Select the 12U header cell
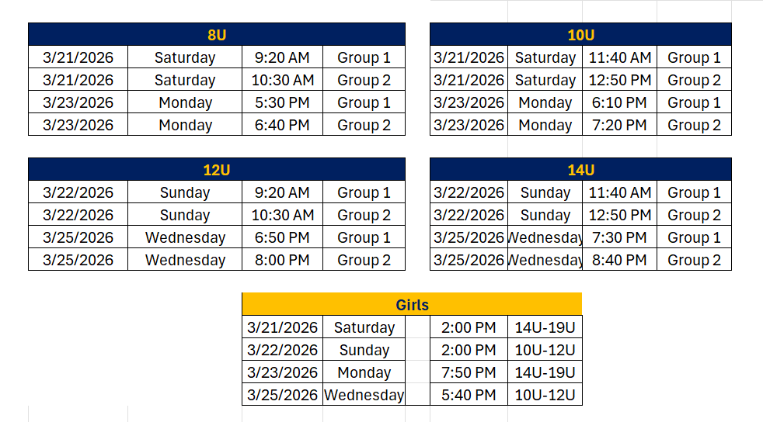This screenshot has width=763, height=422. pyautogui.click(x=217, y=170)
